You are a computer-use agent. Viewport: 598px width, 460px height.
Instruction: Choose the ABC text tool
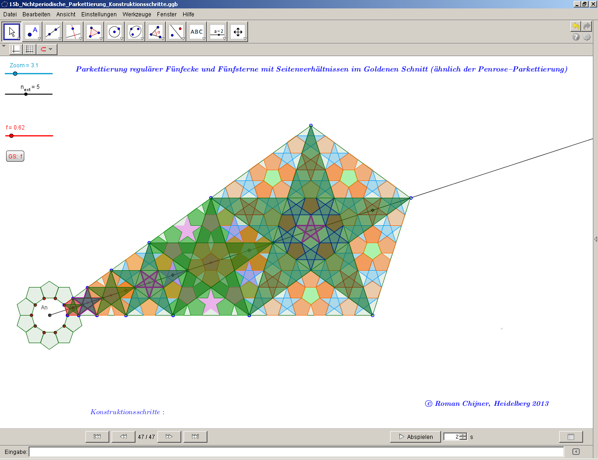click(x=197, y=32)
